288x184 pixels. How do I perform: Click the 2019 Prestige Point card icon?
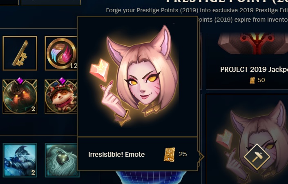click(x=169, y=155)
